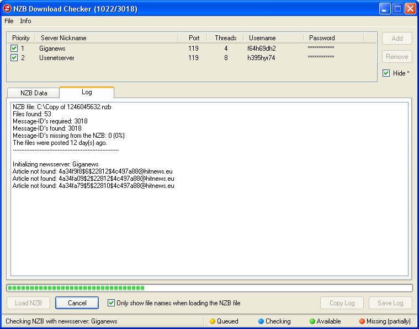The image size is (419, 329).
Task: Select the Log tab
Action: click(87, 92)
